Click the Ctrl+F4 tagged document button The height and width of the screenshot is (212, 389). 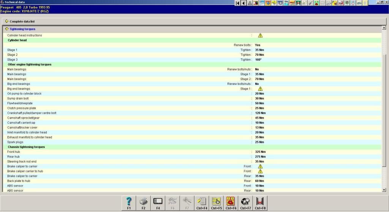click(202, 203)
